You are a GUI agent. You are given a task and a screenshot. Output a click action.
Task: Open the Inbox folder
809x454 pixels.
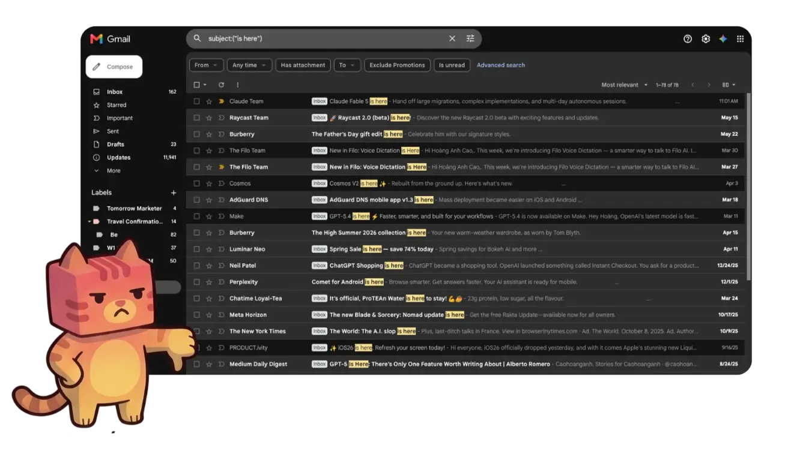point(133,92)
